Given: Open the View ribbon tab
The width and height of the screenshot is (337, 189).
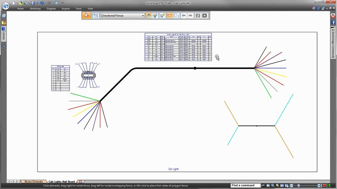Looking at the screenshot, I should (90, 8).
